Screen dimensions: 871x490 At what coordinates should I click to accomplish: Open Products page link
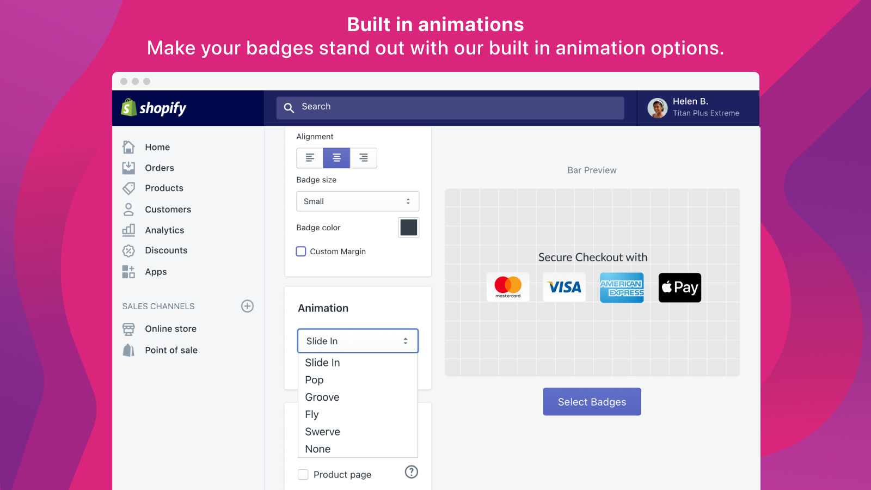pos(164,188)
